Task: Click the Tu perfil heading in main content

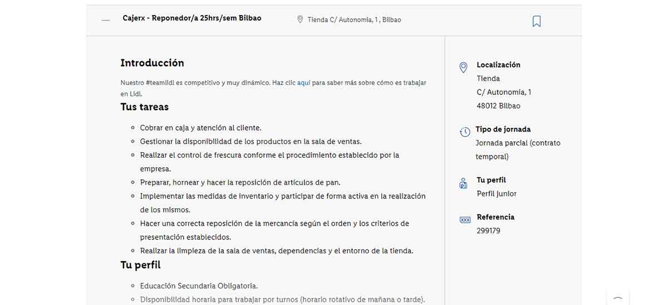Action: [140, 265]
